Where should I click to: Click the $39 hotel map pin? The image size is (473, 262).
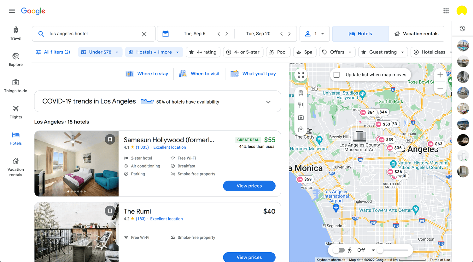[x=386, y=140]
